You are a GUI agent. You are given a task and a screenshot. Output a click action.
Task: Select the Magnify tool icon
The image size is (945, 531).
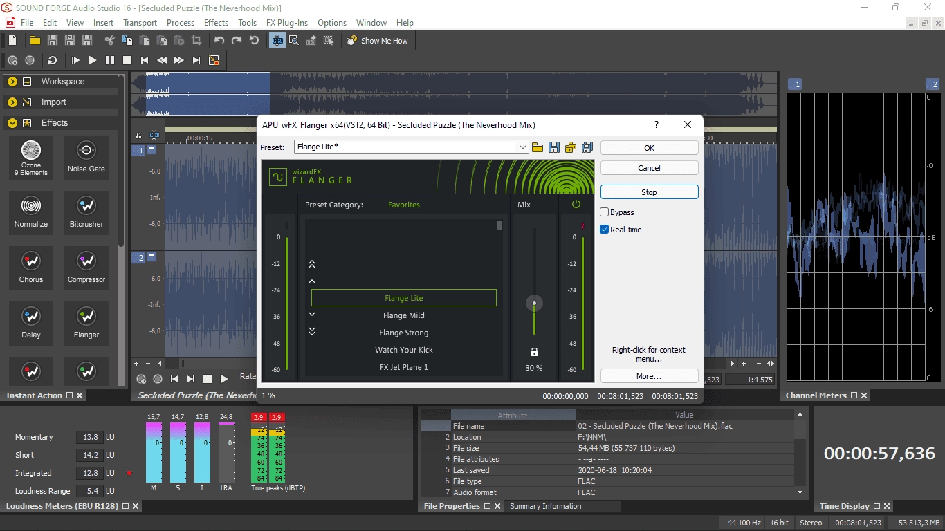294,41
